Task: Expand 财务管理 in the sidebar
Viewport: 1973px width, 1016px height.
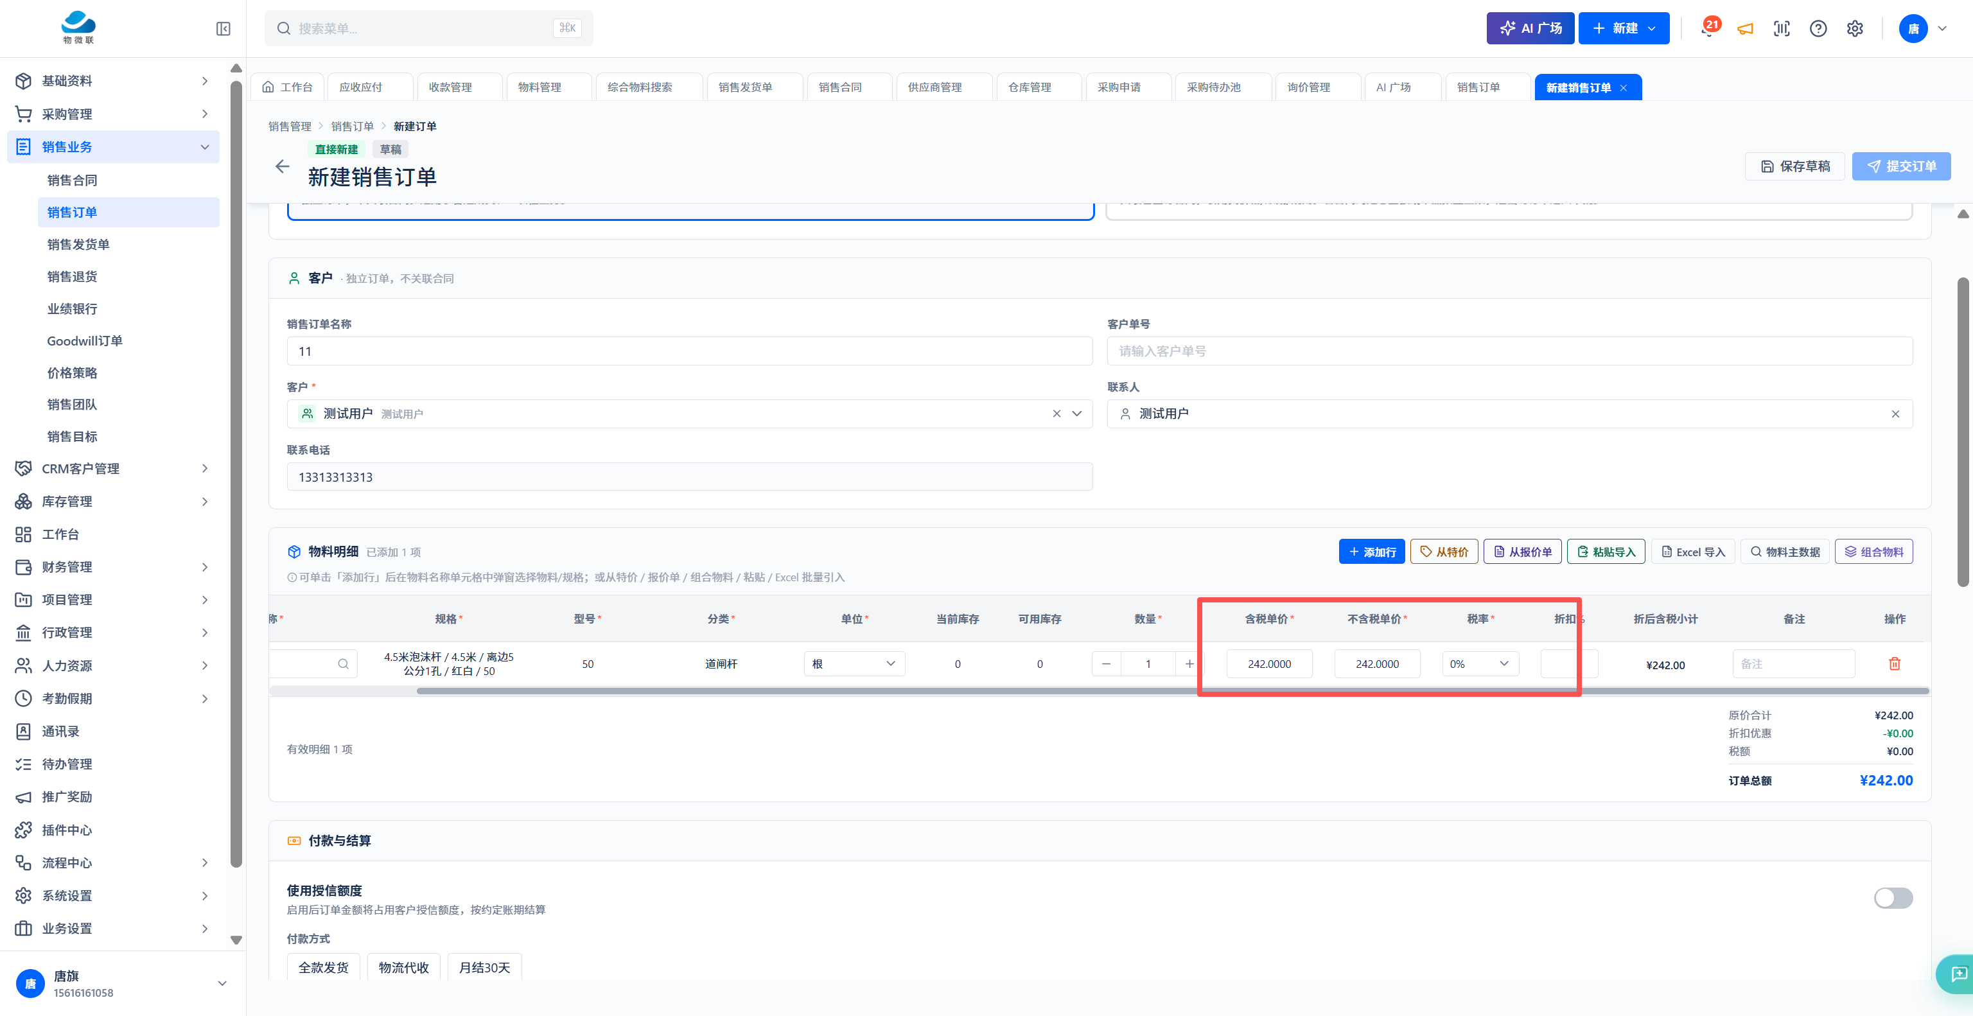Action: [113, 567]
